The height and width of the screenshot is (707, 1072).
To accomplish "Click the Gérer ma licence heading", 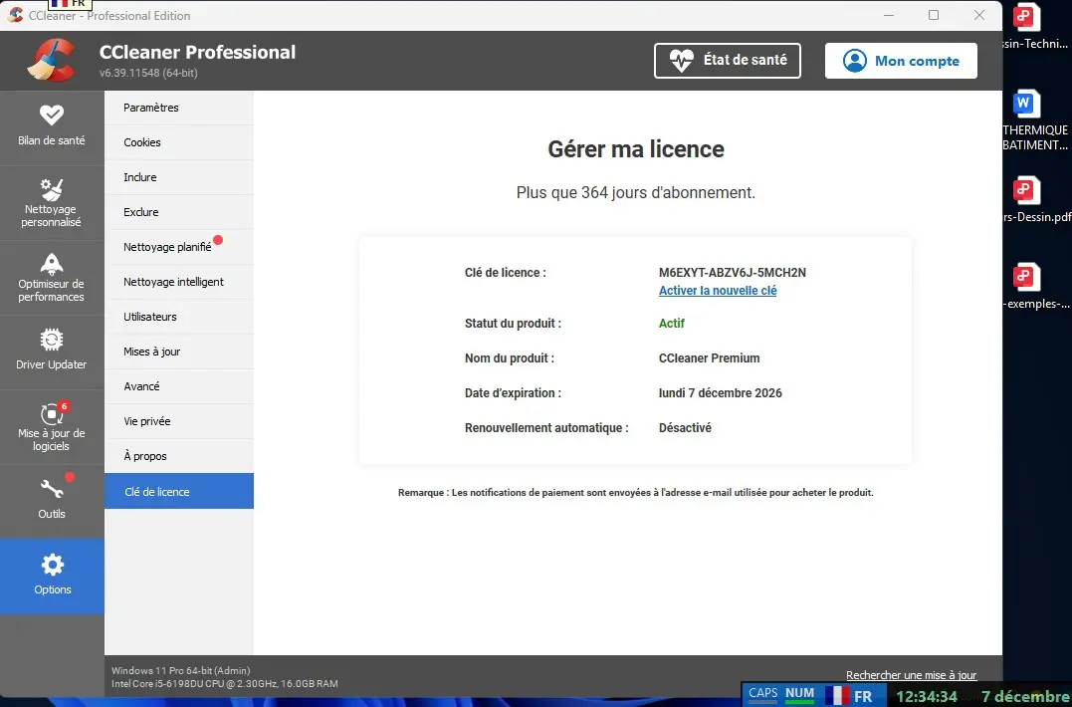I will click(636, 149).
